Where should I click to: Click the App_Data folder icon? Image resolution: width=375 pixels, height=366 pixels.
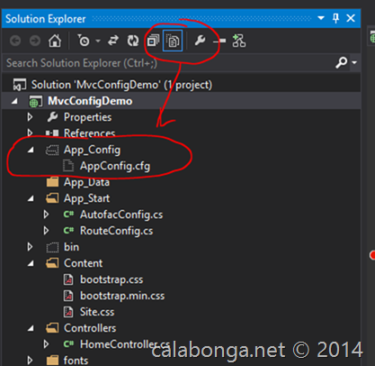point(52,182)
